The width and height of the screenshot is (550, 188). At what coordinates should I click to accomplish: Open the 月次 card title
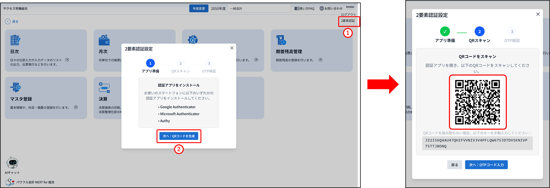103,52
